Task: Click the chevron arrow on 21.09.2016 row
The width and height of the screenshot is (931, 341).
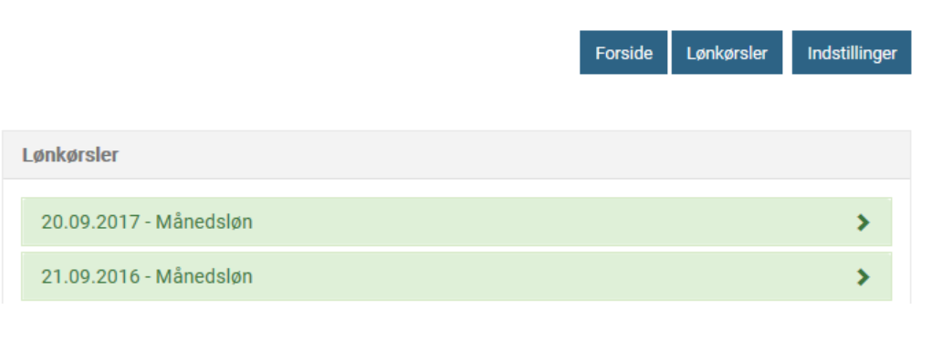Action: tap(863, 277)
